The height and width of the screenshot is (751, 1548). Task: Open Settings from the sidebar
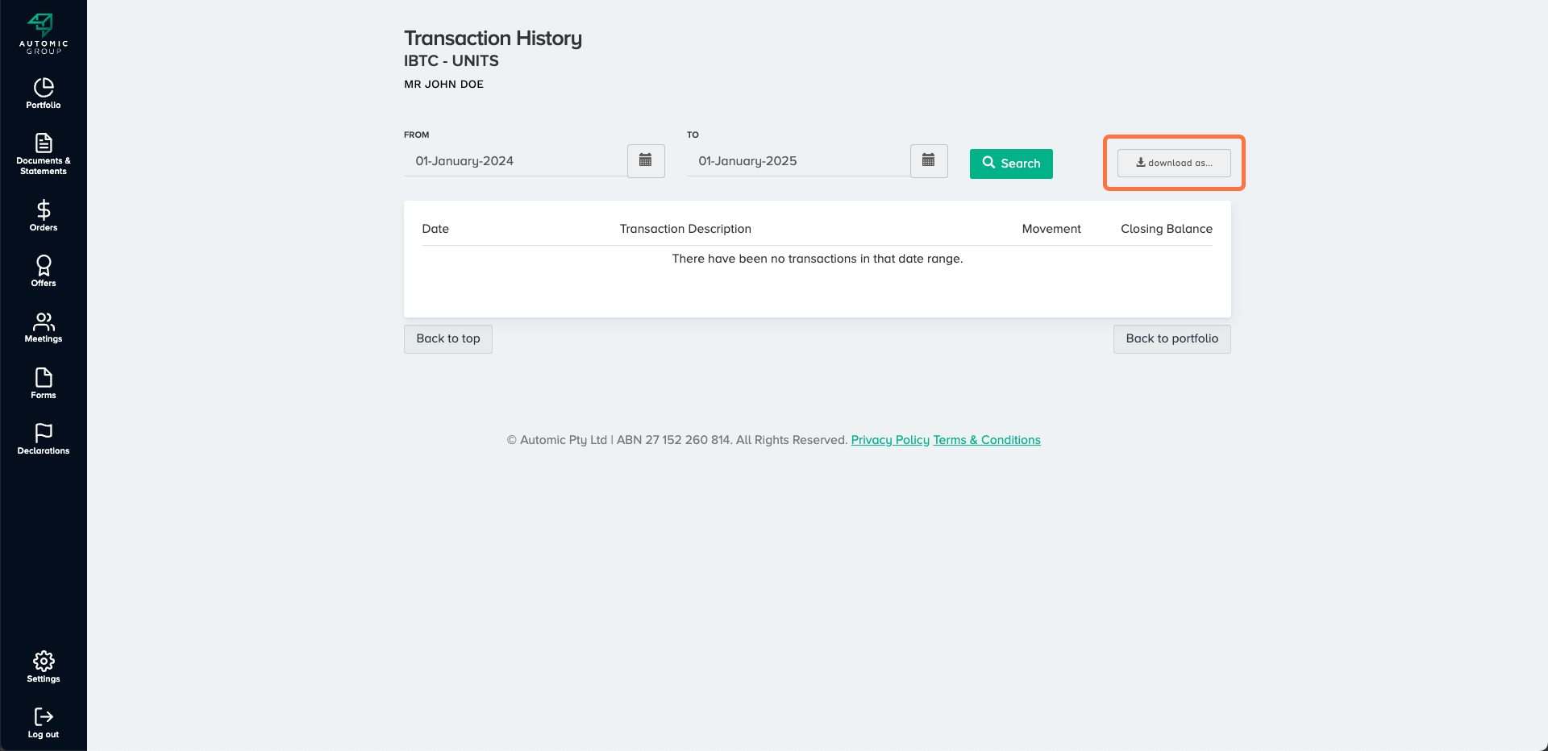(44, 667)
